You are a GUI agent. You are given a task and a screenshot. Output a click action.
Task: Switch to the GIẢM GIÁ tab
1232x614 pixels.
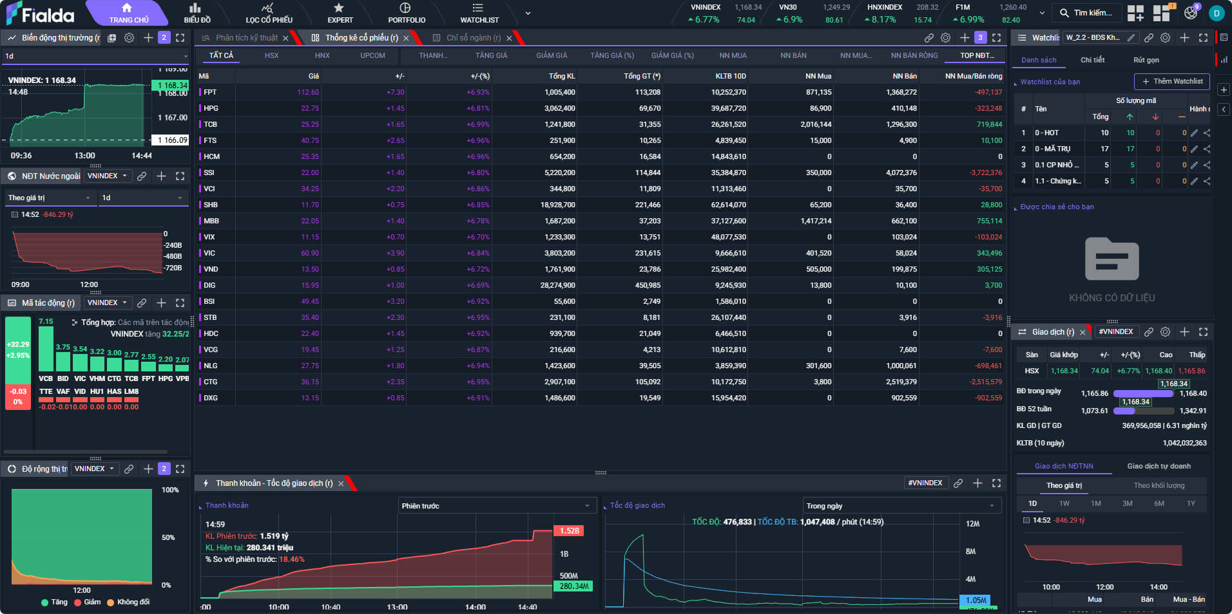pos(552,56)
